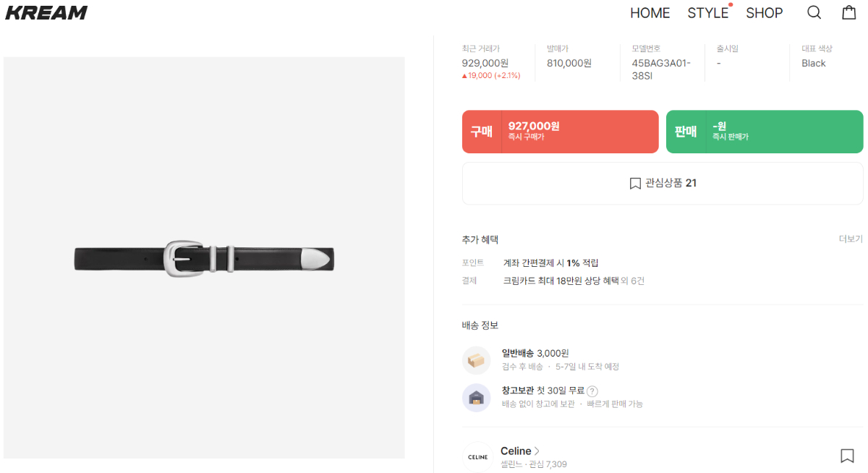This screenshot has width=868, height=473.
Task: Open the search magnifier icon
Action: click(x=814, y=13)
